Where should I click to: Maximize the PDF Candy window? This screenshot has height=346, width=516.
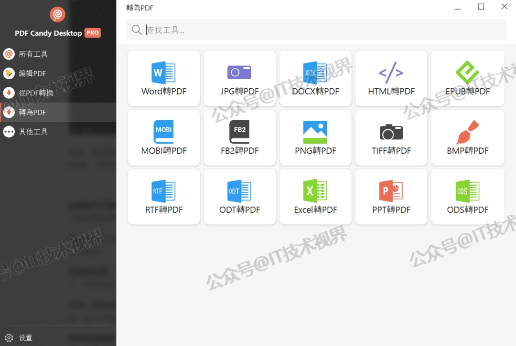pyautogui.click(x=481, y=7)
